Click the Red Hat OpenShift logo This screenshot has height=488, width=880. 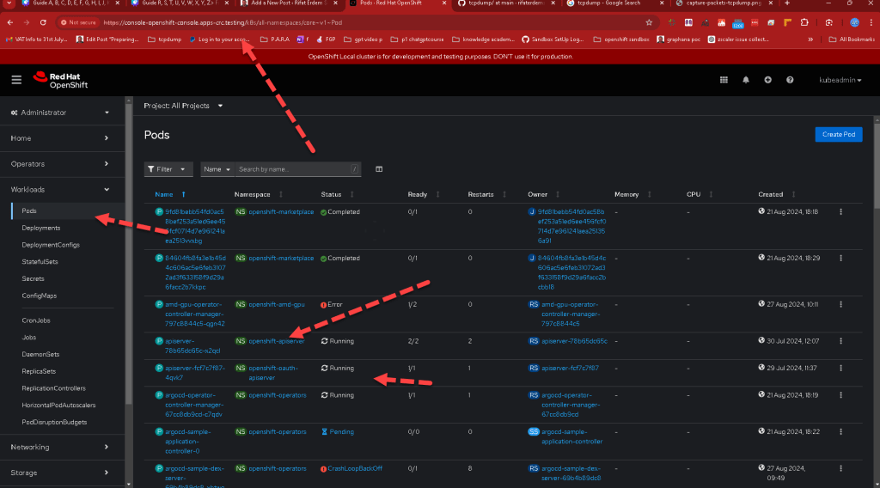coord(61,80)
